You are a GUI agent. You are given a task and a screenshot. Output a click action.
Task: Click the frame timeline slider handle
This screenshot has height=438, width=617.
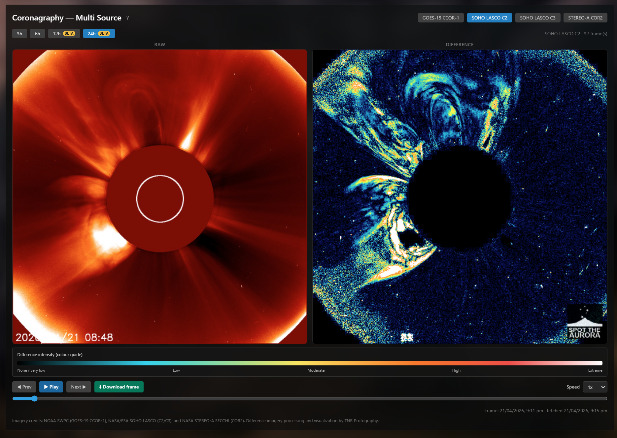[34, 398]
